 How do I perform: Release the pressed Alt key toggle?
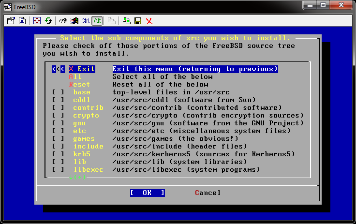coord(97,21)
